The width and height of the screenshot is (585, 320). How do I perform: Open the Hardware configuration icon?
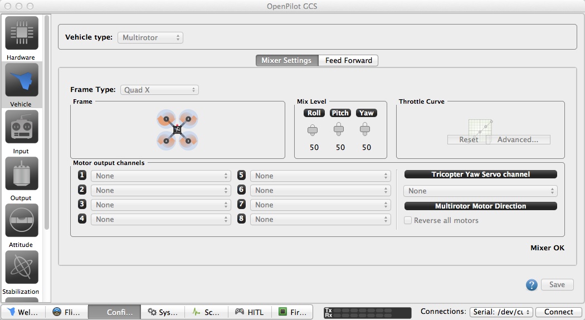[22, 33]
